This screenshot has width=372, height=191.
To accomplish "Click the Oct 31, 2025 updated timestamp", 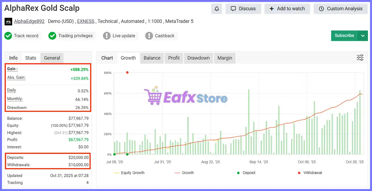I will [x=69, y=176].
